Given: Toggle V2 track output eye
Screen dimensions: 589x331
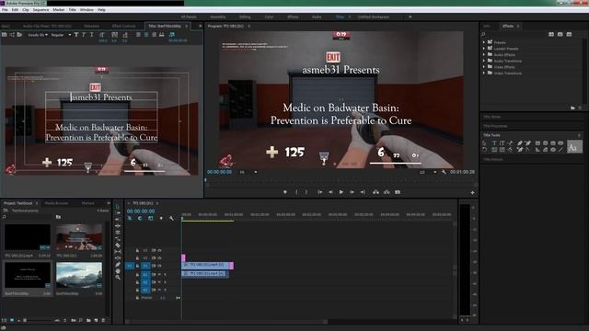Looking at the screenshot, I should 159,257.
